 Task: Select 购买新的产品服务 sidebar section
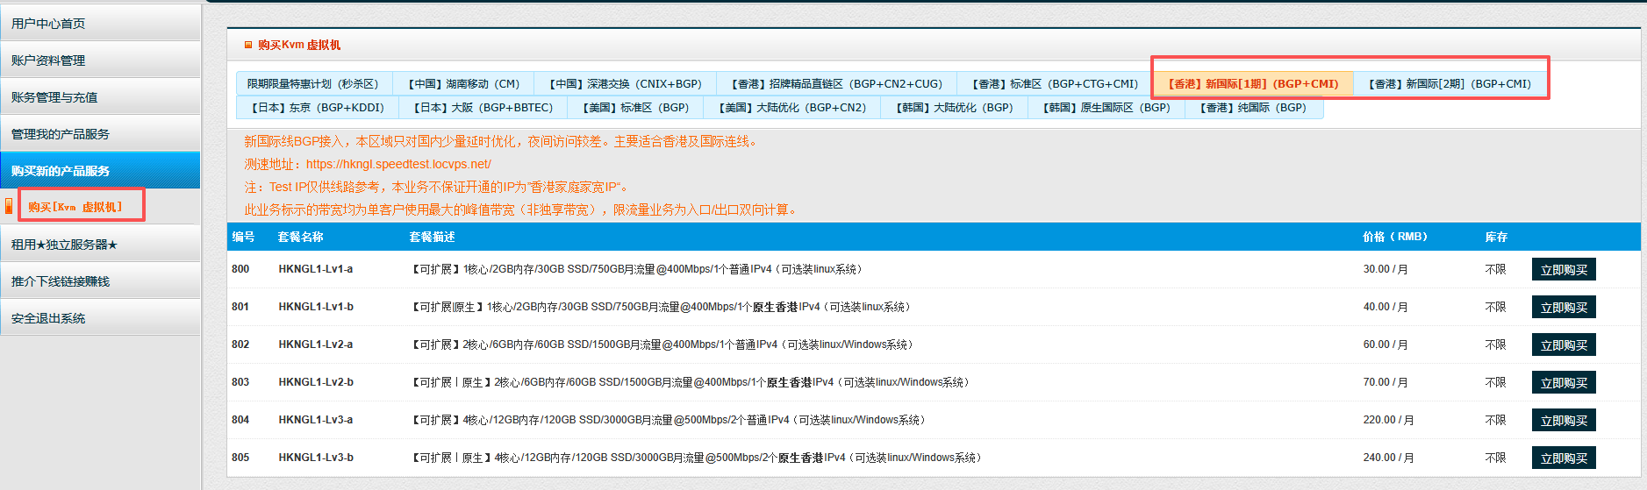100,170
